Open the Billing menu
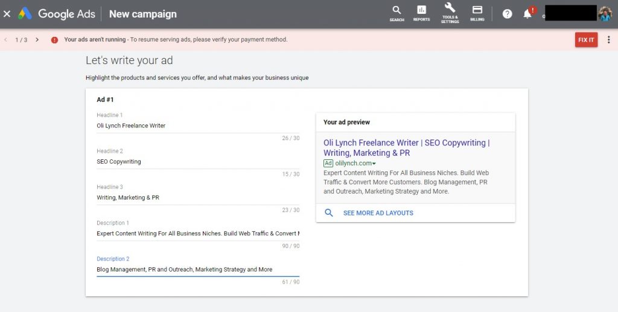Screen dimensions: 618x312 (x=477, y=13)
